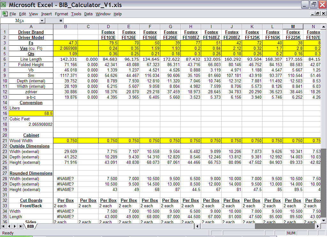Restore the workbook document window

[318, 13]
